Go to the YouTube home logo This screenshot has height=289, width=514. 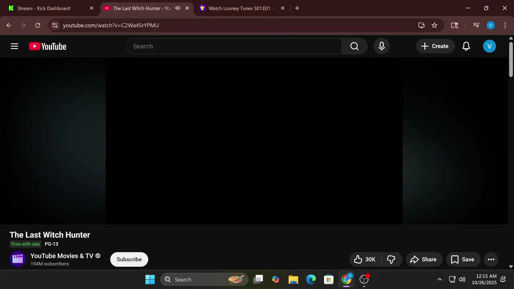tap(47, 47)
